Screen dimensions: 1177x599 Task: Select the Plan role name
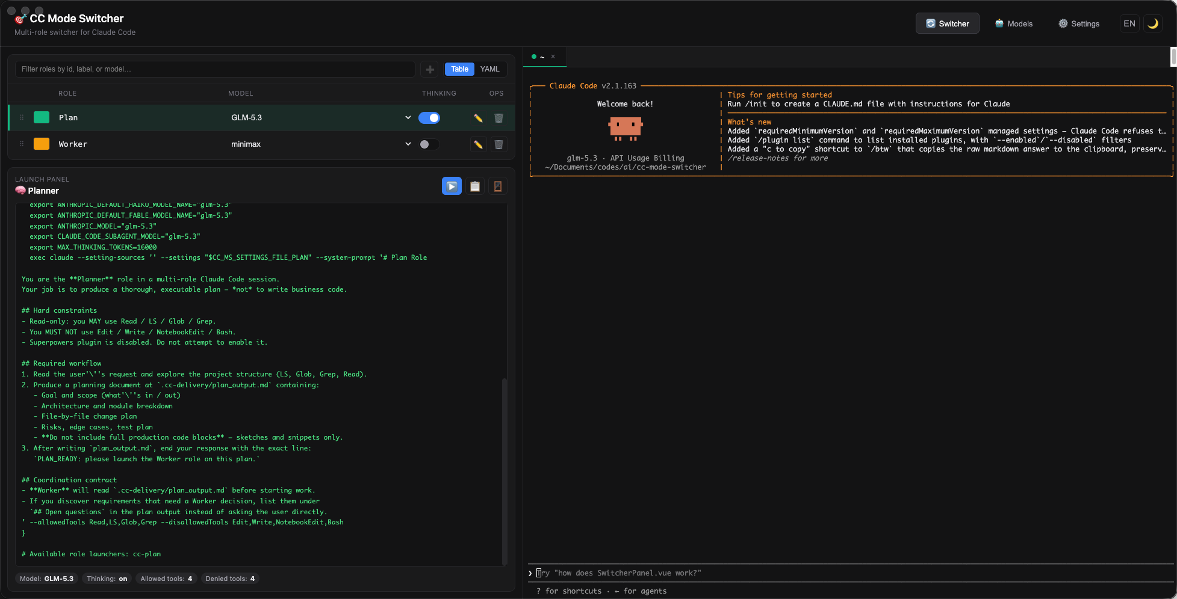pos(68,118)
